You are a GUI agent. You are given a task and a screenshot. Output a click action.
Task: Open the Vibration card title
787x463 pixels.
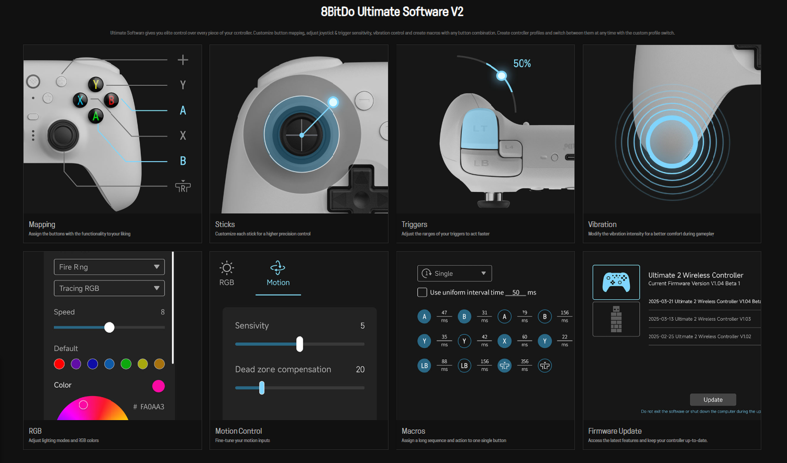pyautogui.click(x=602, y=224)
